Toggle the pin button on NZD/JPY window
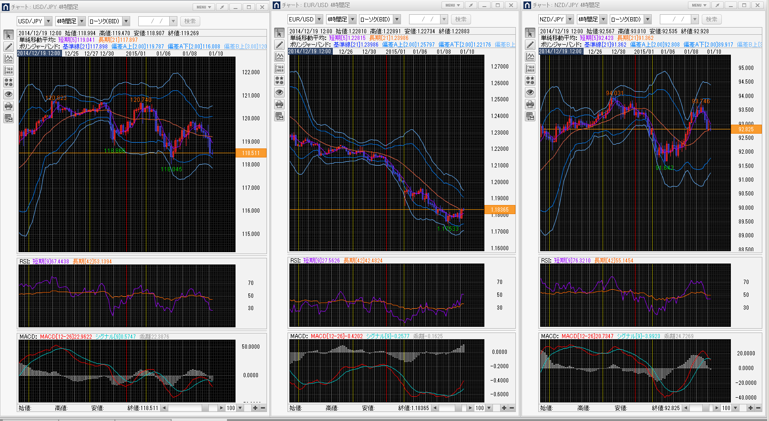 717,5
